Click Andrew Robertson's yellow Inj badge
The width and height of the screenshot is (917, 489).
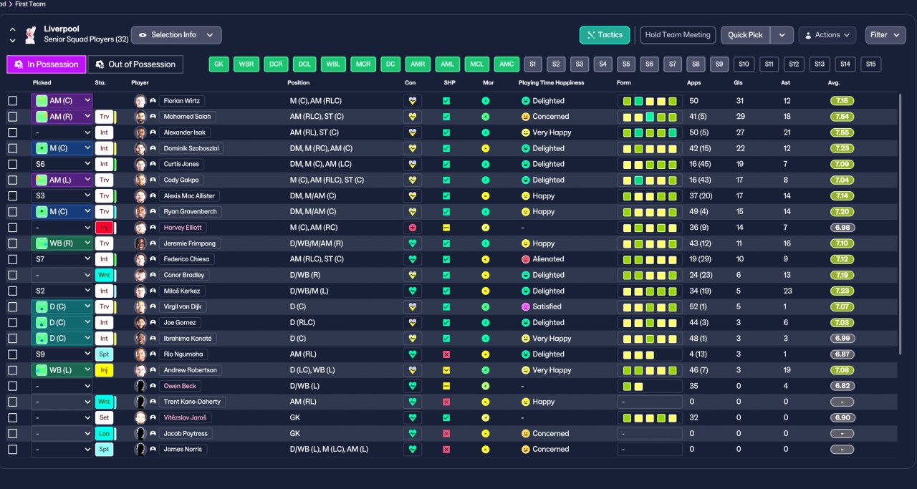point(104,370)
